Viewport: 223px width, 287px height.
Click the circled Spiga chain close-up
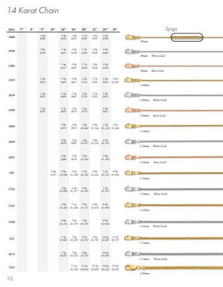(x=187, y=37)
